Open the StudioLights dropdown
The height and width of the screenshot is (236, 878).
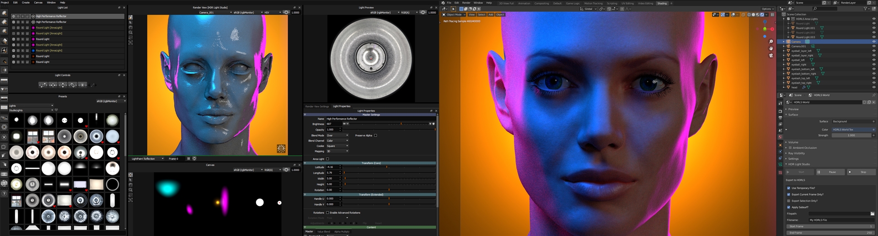[31, 110]
